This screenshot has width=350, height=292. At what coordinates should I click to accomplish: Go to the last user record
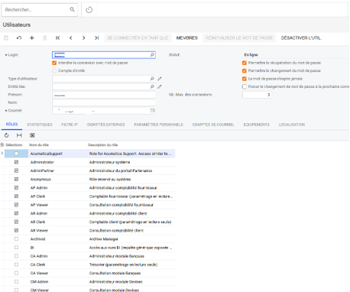[x=96, y=38]
